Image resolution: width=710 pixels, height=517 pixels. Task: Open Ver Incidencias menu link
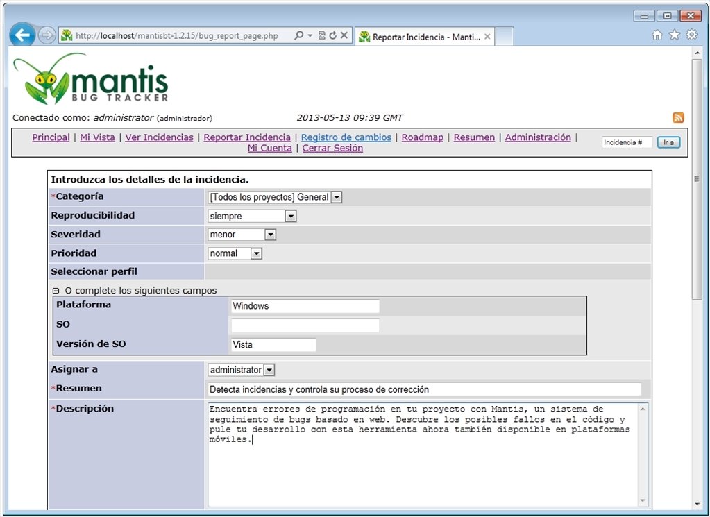click(x=160, y=137)
